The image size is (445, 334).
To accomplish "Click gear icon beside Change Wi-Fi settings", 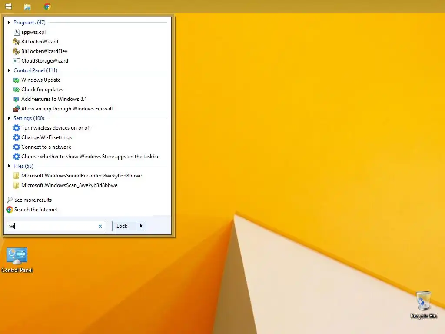I will [x=17, y=137].
